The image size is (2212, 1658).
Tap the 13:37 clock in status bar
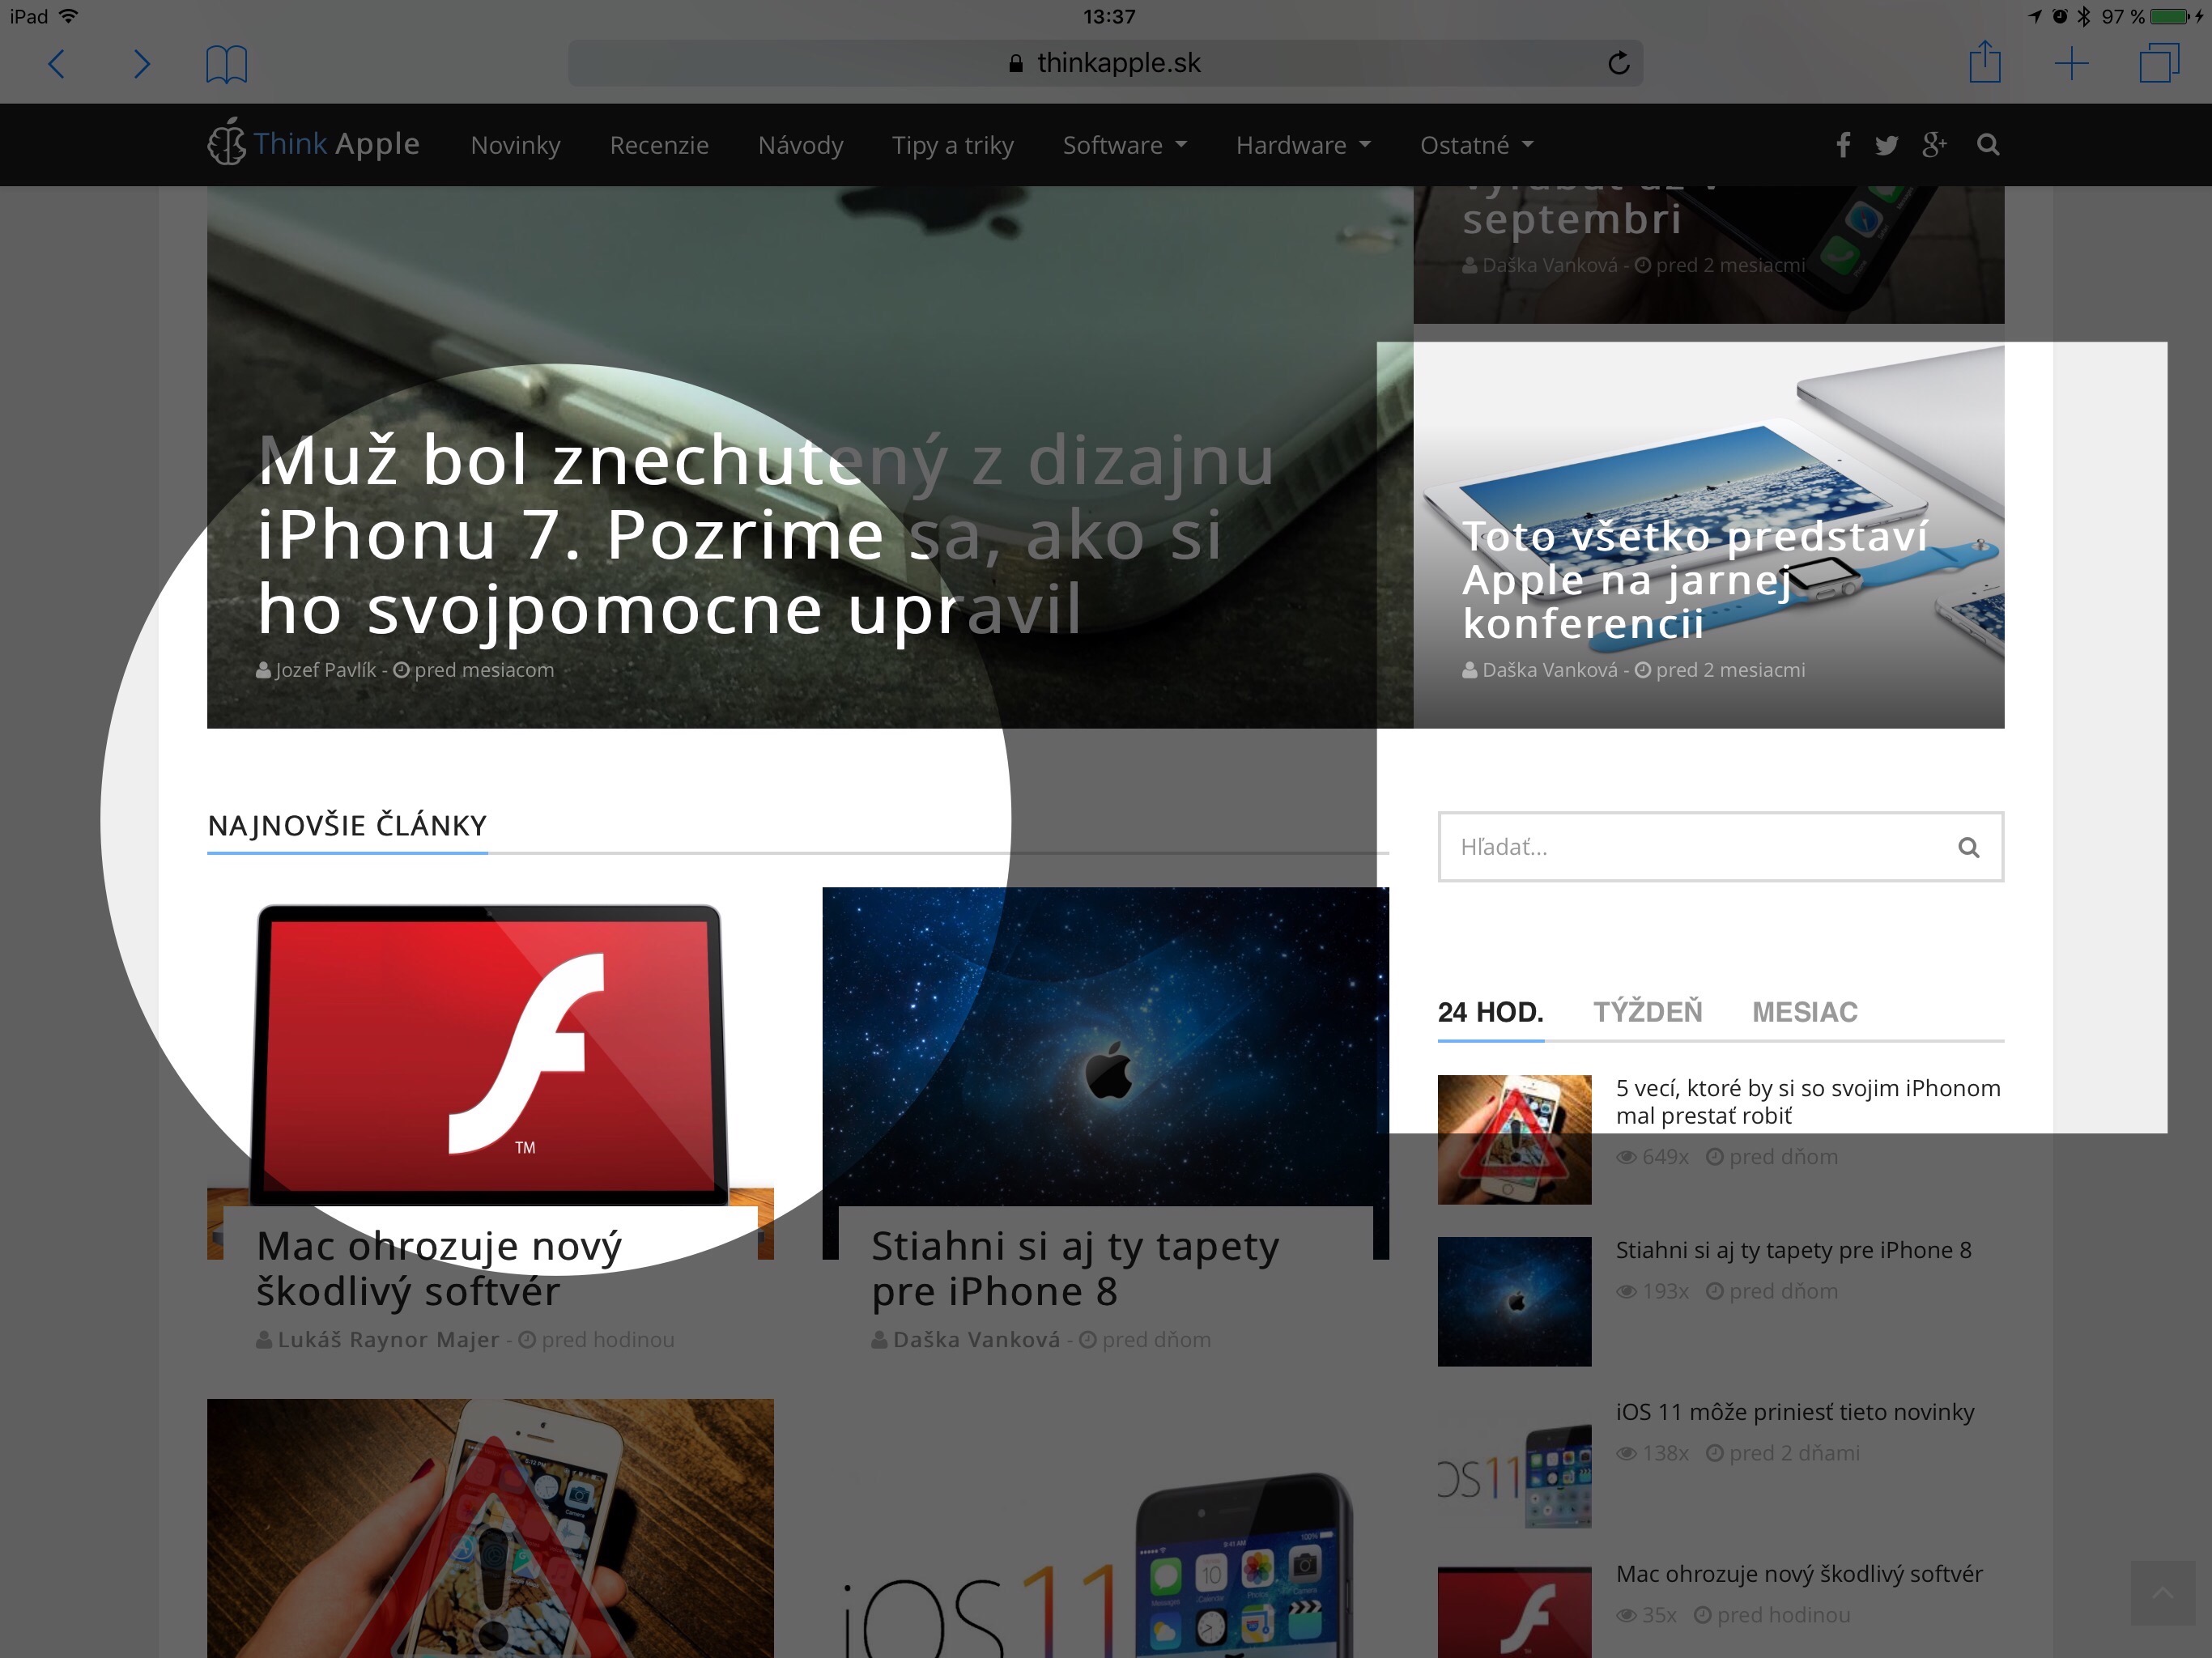pyautogui.click(x=1109, y=16)
